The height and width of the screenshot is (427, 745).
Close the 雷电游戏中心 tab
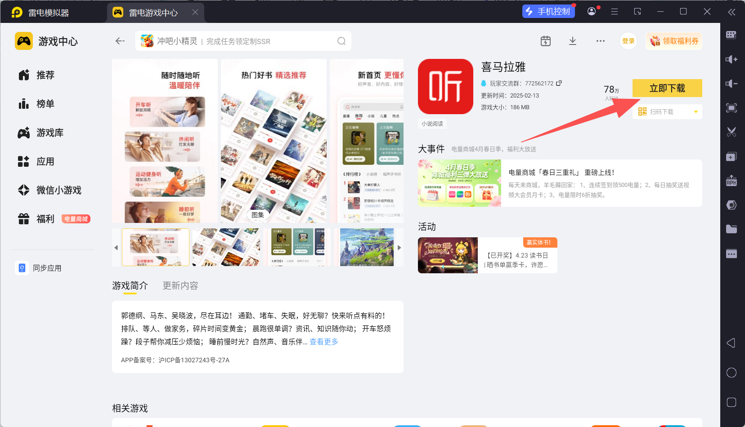(x=195, y=13)
